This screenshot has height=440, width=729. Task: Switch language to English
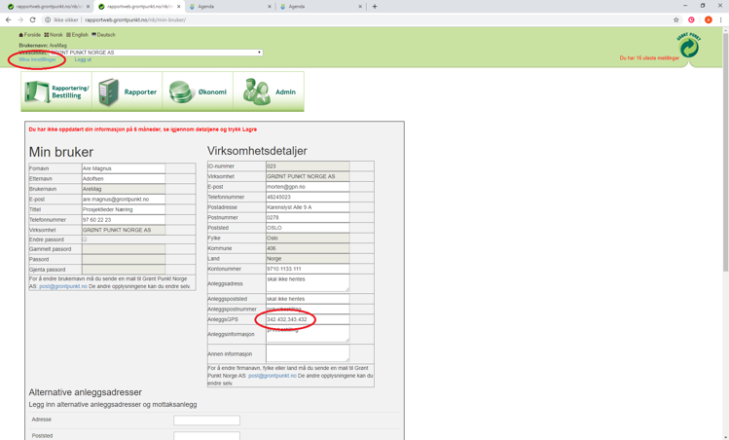tap(77, 35)
